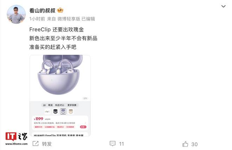Tap the crown badge beside the username
Viewport: 232px width, 150px height.
click(x=60, y=10)
